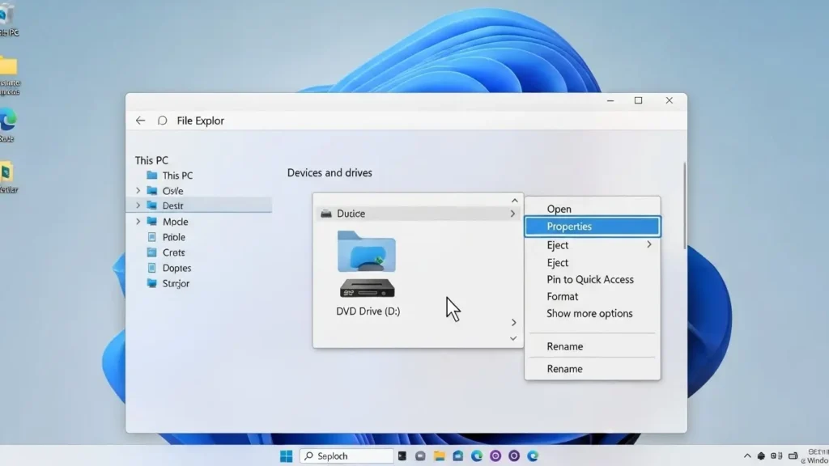The width and height of the screenshot is (829, 466).
Task: Collapse the Destr tree item
Action: coord(138,205)
